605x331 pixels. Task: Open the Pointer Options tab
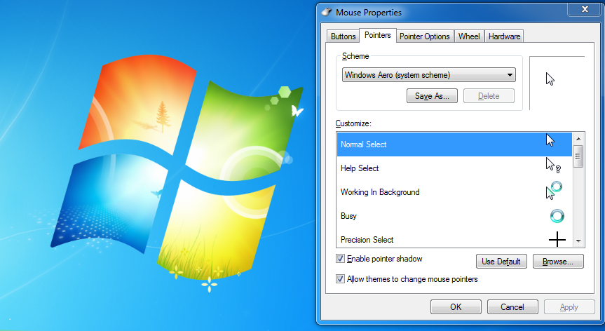424,36
